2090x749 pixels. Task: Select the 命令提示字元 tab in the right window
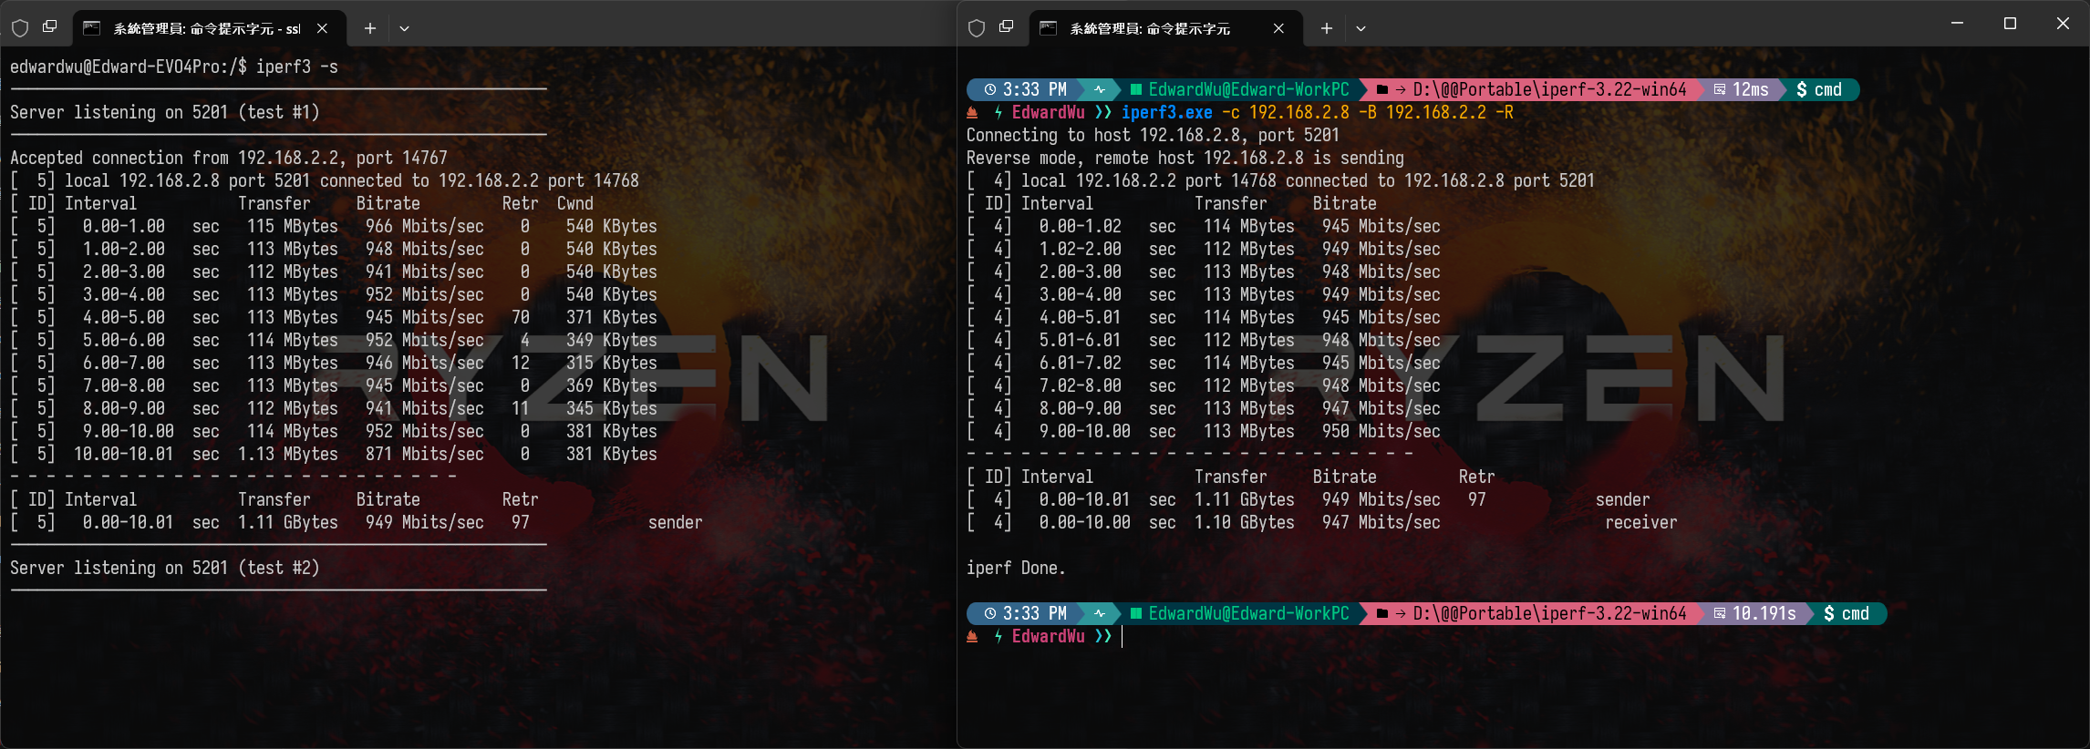(1165, 28)
